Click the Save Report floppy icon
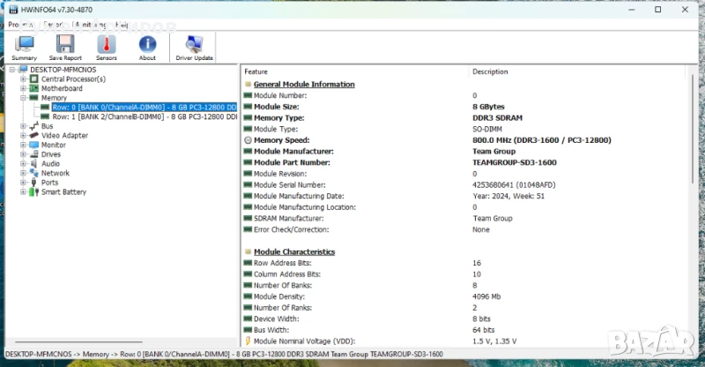Screen dimensions: 705x367 65,46
